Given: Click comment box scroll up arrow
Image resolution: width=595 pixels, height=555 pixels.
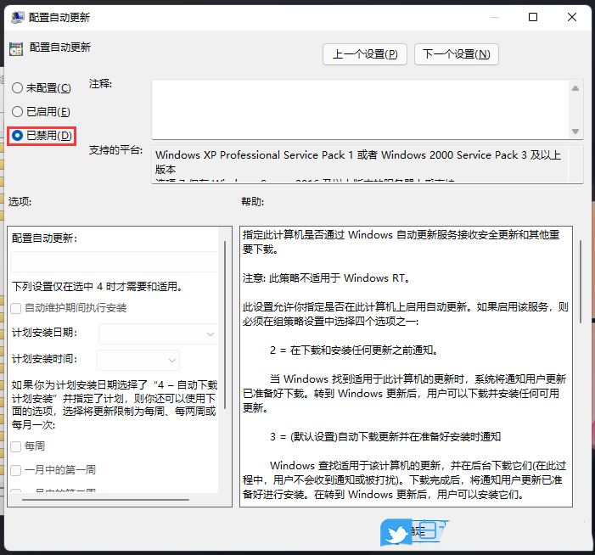Looking at the screenshot, I should (575, 88).
